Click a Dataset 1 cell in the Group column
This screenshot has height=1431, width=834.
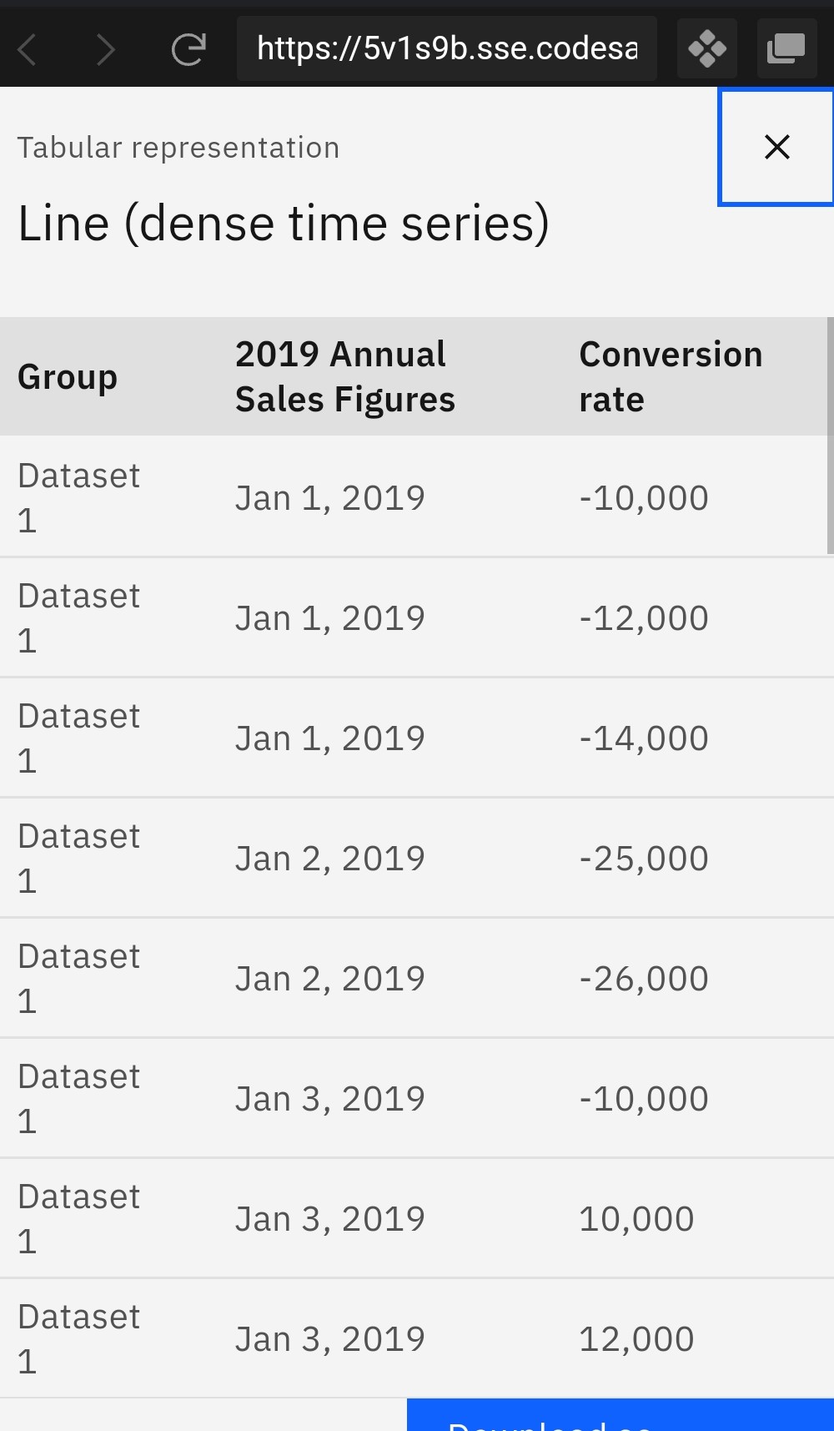pyautogui.click(x=78, y=496)
